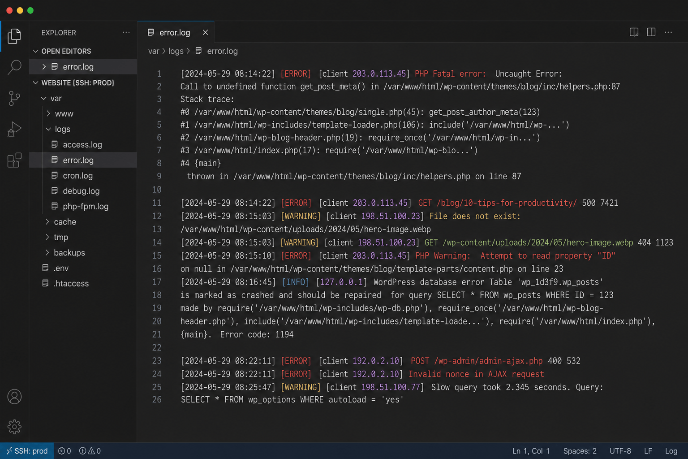
Task: Expand the www folder
Action: click(48, 113)
